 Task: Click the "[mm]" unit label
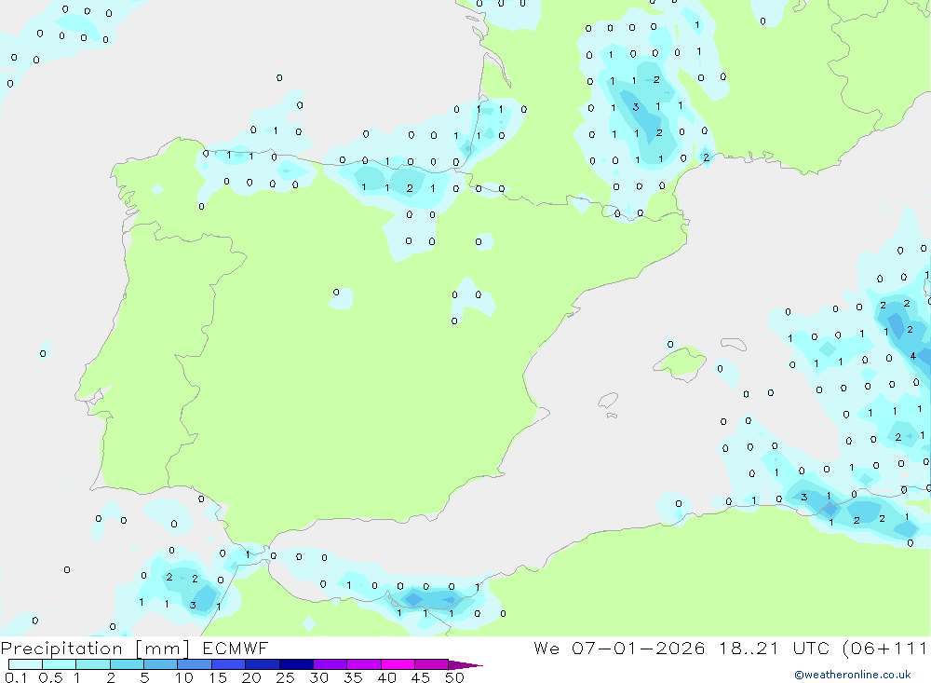point(163,649)
